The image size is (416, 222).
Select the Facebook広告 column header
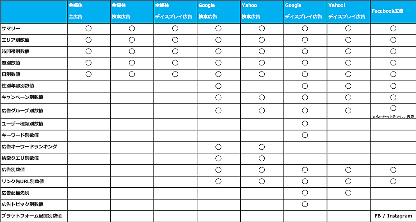click(387, 11)
